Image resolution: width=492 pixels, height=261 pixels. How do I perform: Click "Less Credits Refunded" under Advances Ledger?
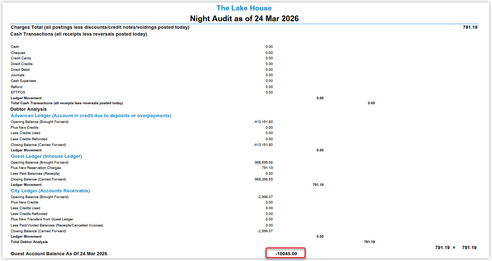(29, 139)
